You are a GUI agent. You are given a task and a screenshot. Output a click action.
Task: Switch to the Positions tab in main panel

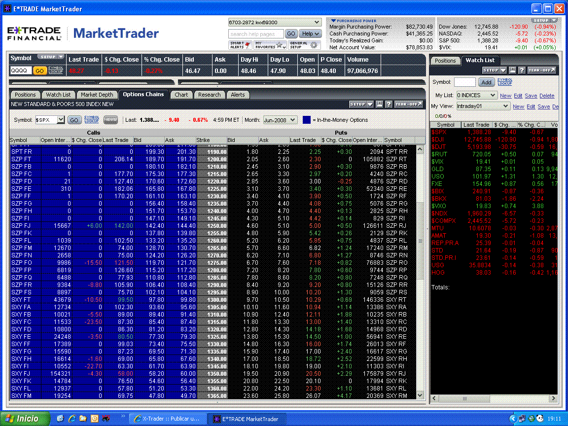pos(25,95)
